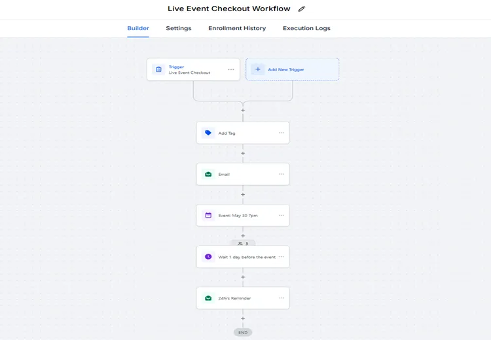Open the Enrollment History tab
491x340 pixels.
click(237, 28)
